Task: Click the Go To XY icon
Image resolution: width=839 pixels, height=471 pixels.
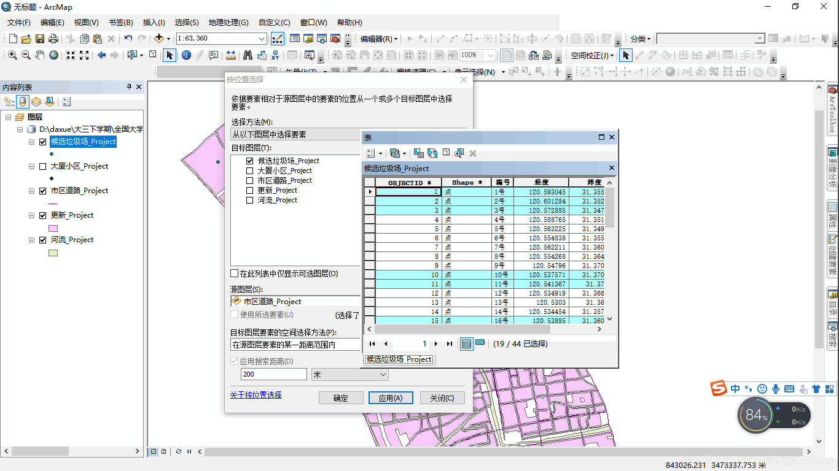Action: (275, 55)
